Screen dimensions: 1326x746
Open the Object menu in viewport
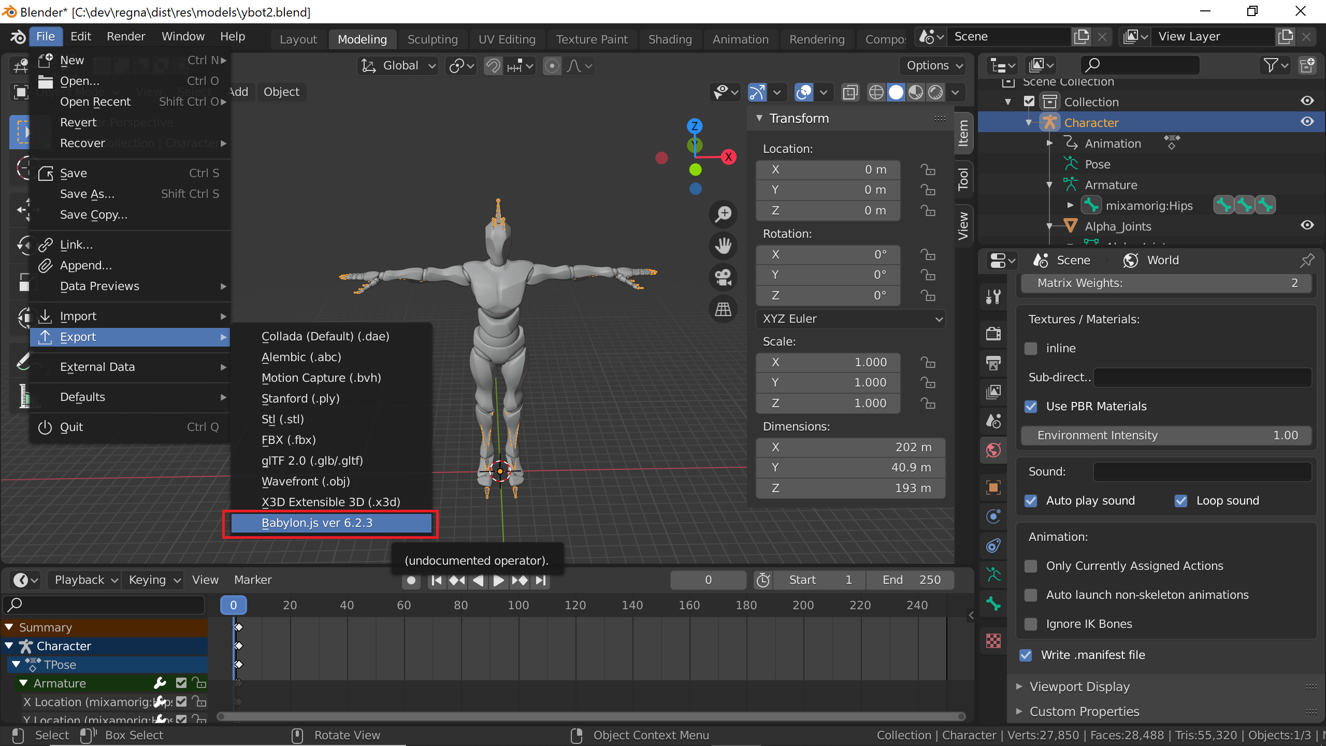(x=281, y=92)
